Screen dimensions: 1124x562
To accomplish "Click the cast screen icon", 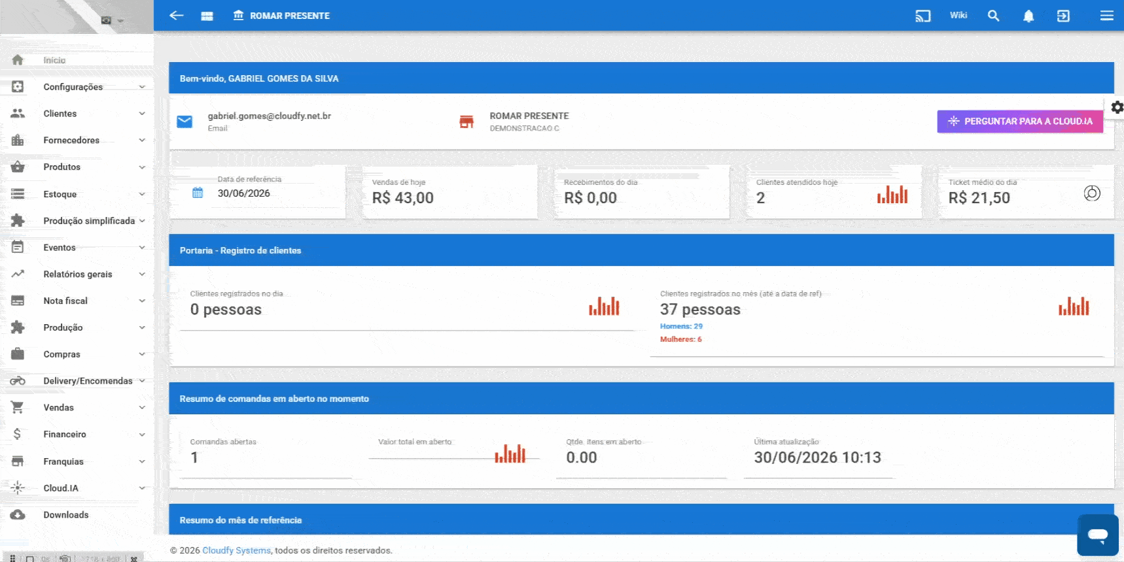I will [922, 16].
